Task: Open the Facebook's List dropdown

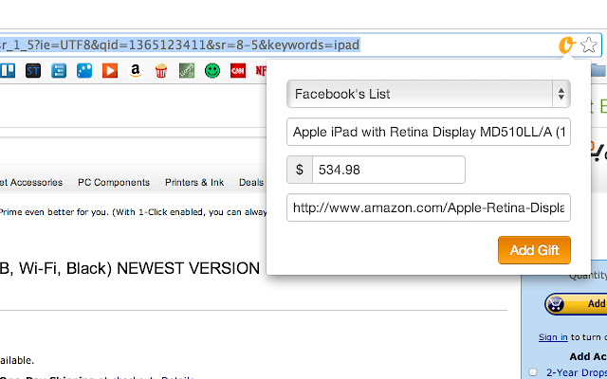Action: point(429,94)
